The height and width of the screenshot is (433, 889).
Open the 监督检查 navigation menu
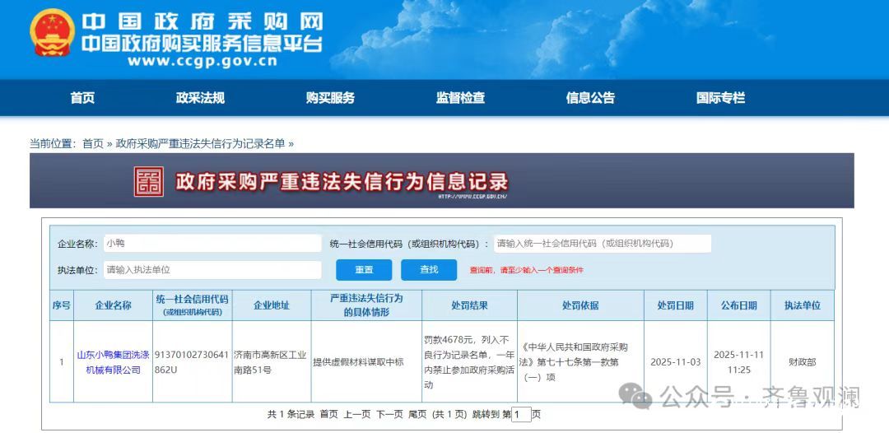tap(460, 98)
